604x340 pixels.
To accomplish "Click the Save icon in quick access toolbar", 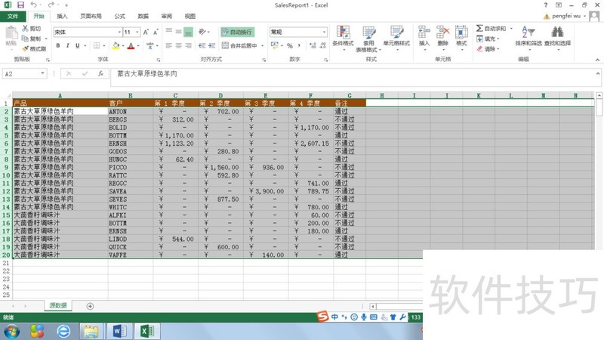I will pyautogui.click(x=20, y=5).
